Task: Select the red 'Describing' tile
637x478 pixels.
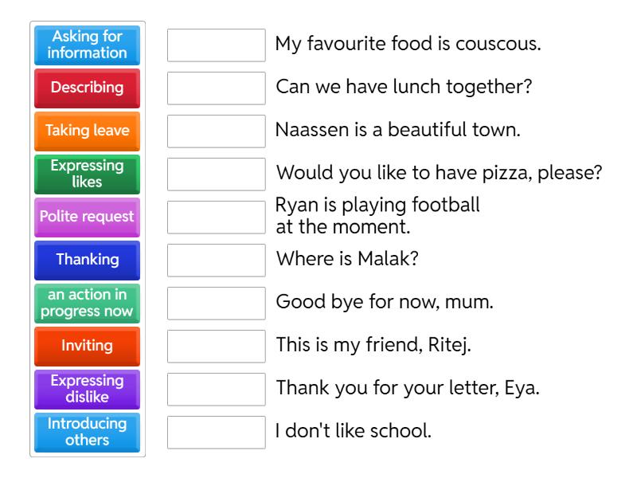Action: [87, 88]
